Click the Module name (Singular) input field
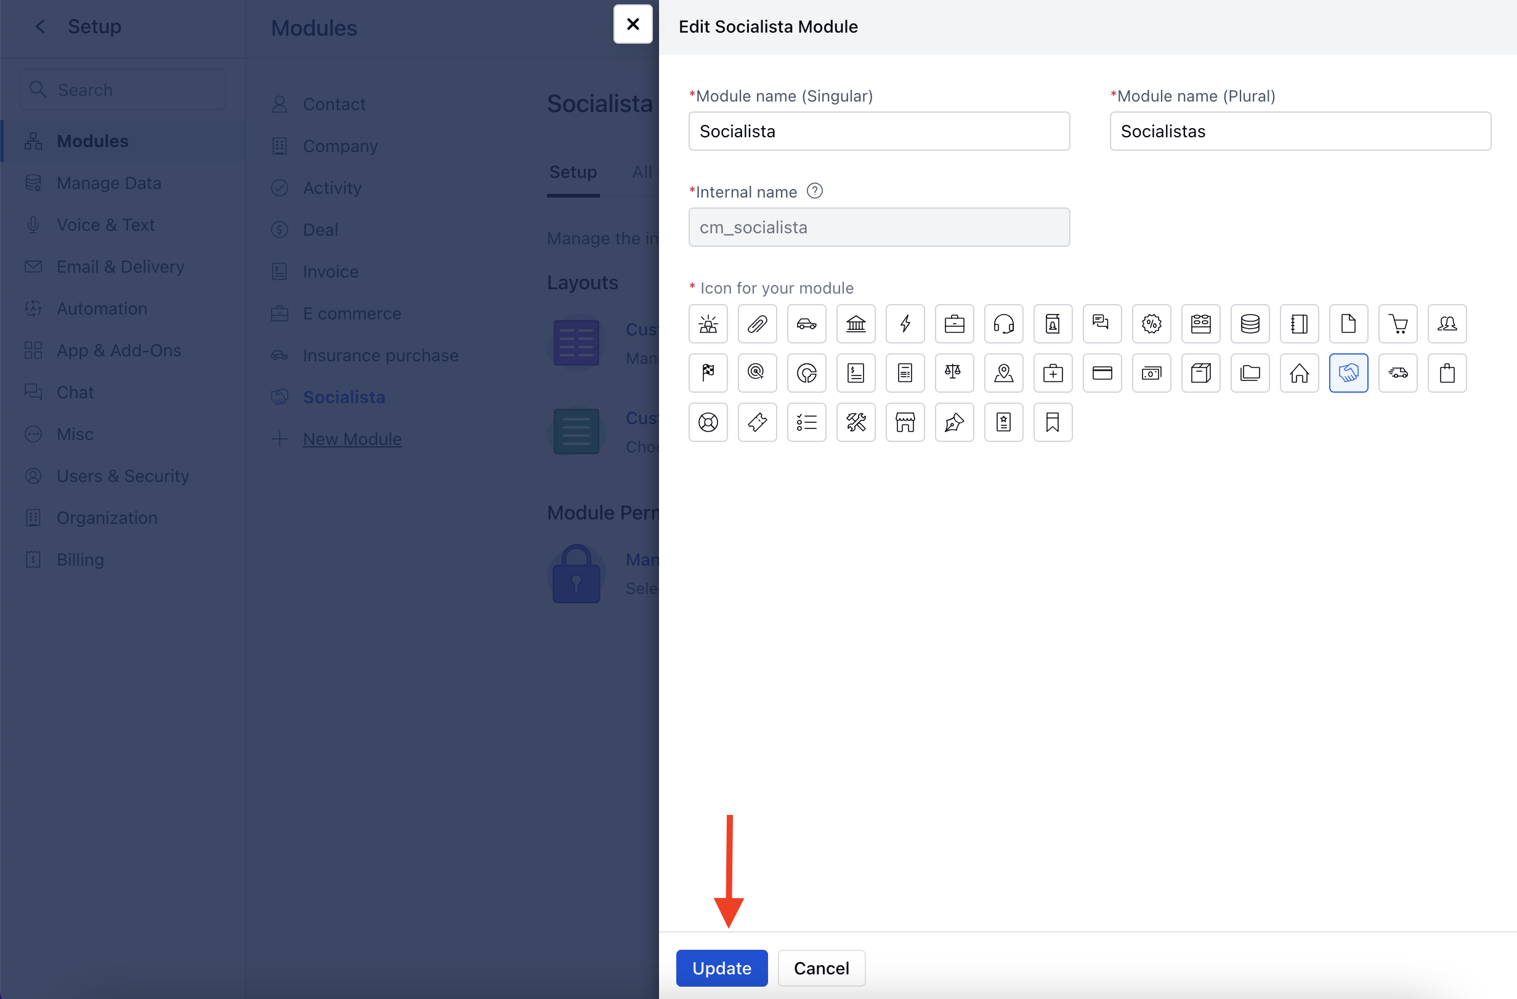1517x999 pixels. pyautogui.click(x=879, y=131)
